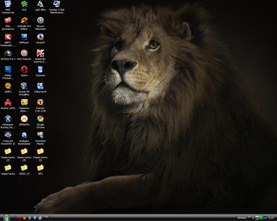The image size is (277, 221).
Task: Select the Kaspersky Internet Security icon
Action: (x=40, y=53)
